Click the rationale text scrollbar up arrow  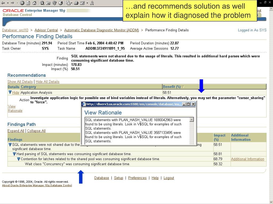(x=191, y=120)
